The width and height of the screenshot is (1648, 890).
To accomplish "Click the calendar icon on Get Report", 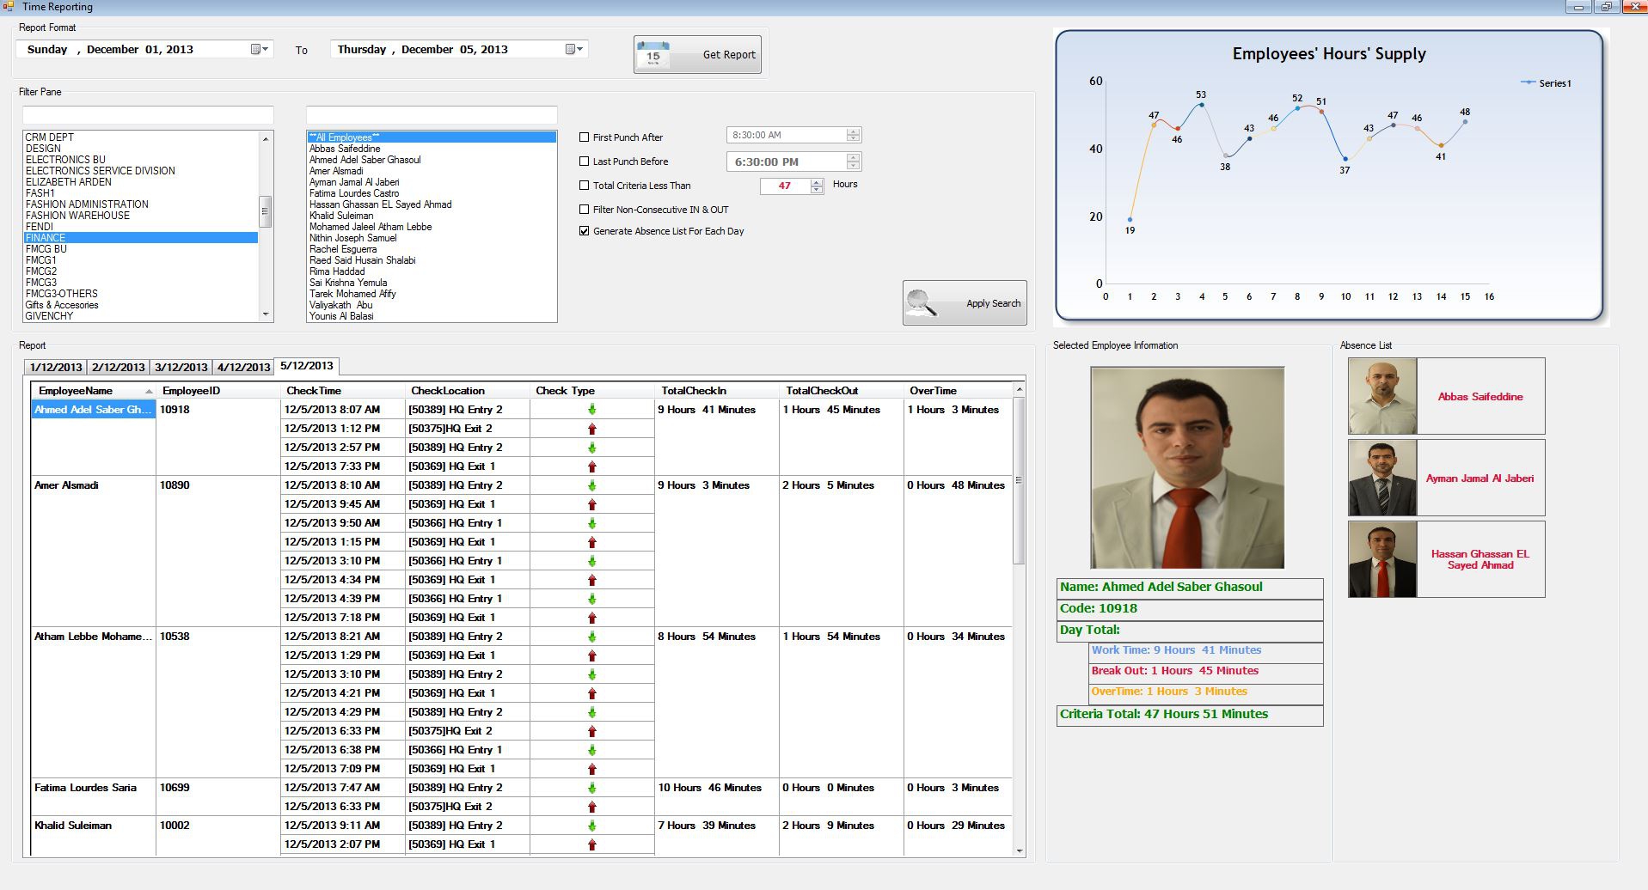I will pos(653,55).
